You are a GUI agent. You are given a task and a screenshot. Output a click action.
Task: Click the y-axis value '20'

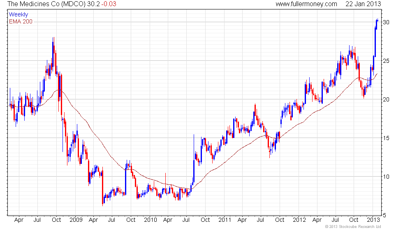[386, 99]
